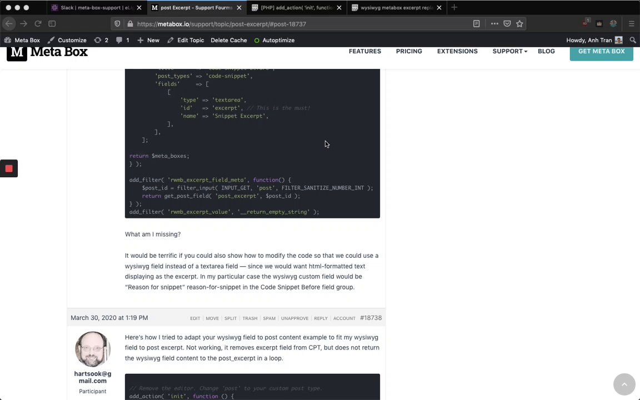
Task: Open the Autoptimize admin menu
Action: (x=274, y=40)
